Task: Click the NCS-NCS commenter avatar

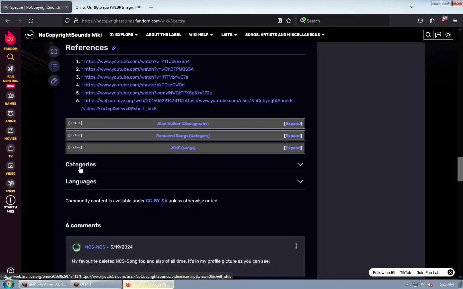Action: click(77, 247)
